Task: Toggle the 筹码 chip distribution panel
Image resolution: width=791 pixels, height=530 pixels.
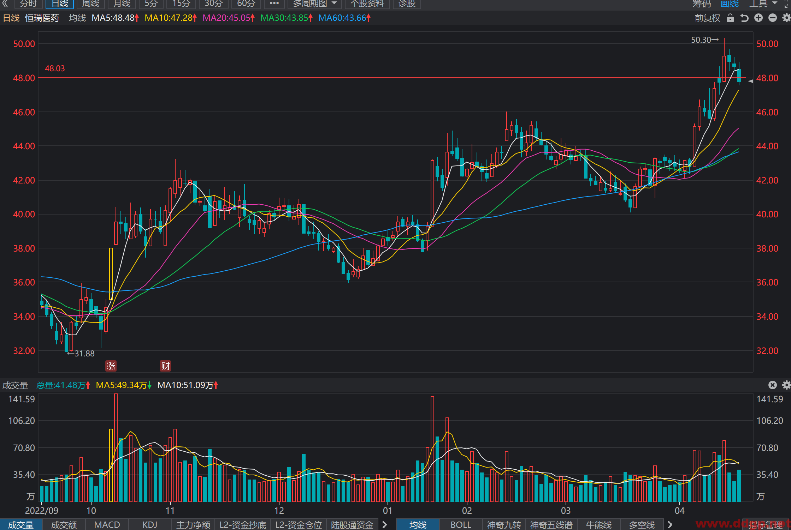Action: point(702,4)
